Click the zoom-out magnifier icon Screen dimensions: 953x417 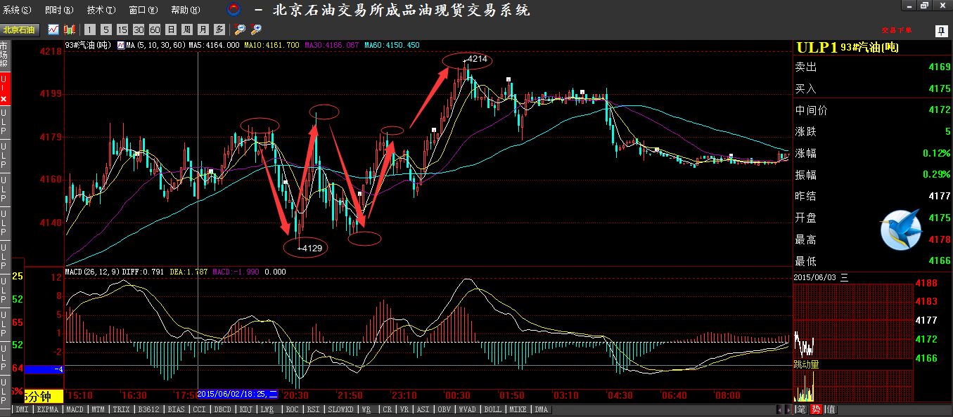[x=240, y=29]
